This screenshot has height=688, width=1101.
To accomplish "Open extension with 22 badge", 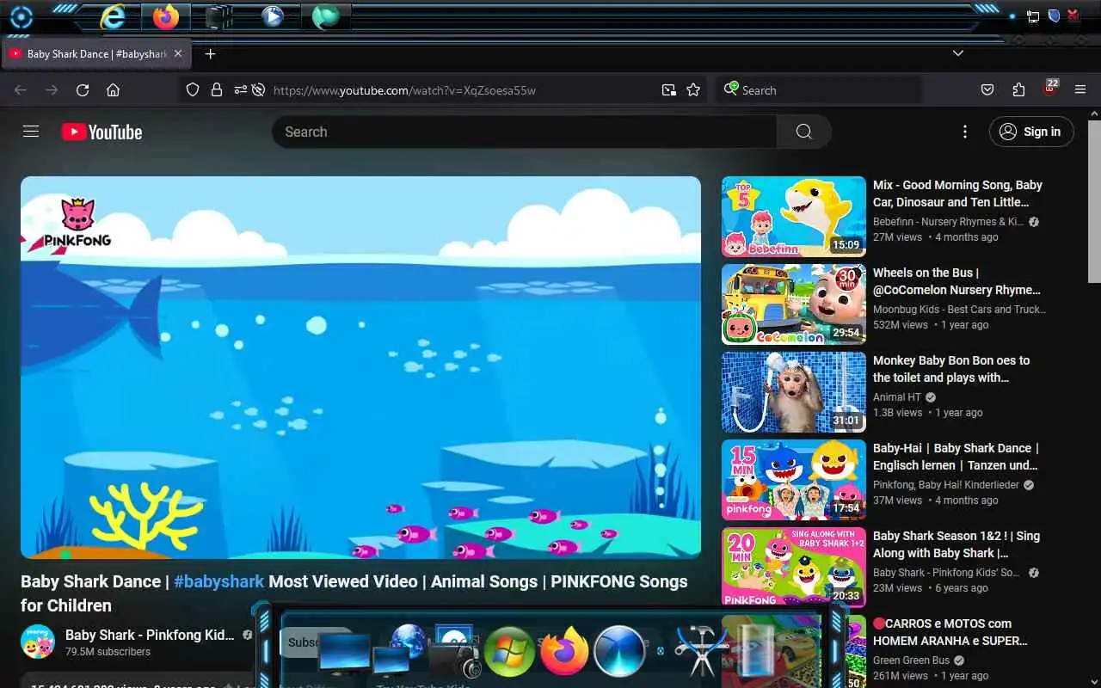I will pos(1050,88).
